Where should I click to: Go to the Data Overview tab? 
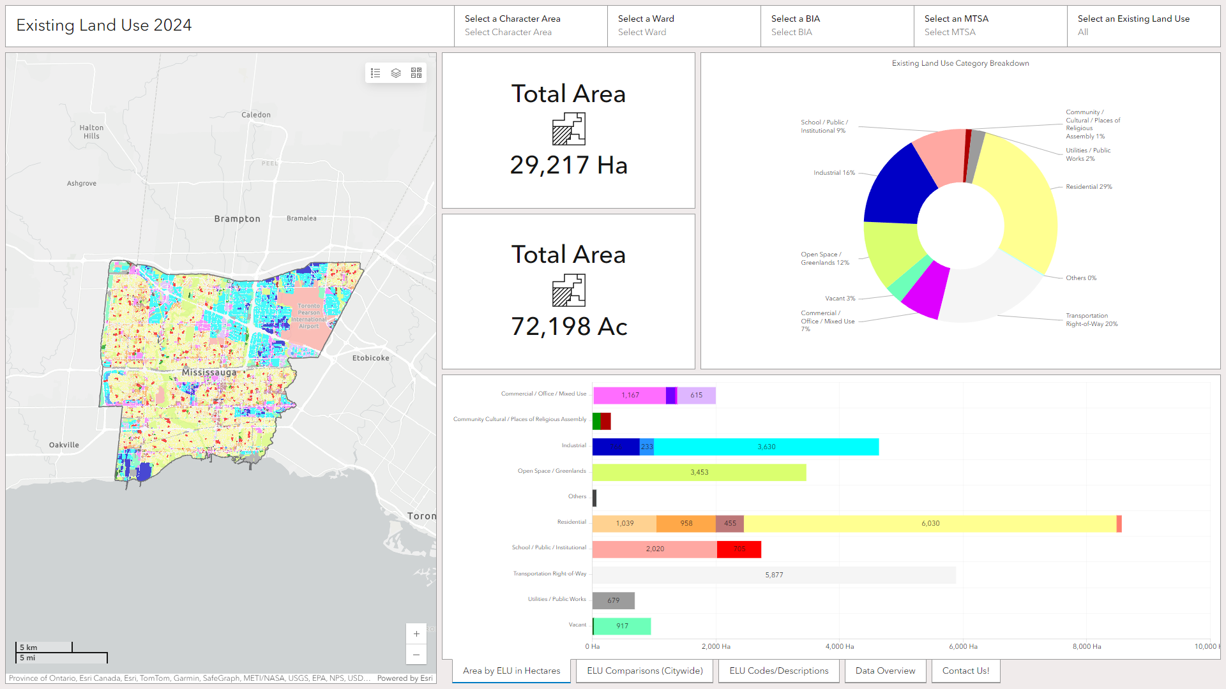(885, 670)
